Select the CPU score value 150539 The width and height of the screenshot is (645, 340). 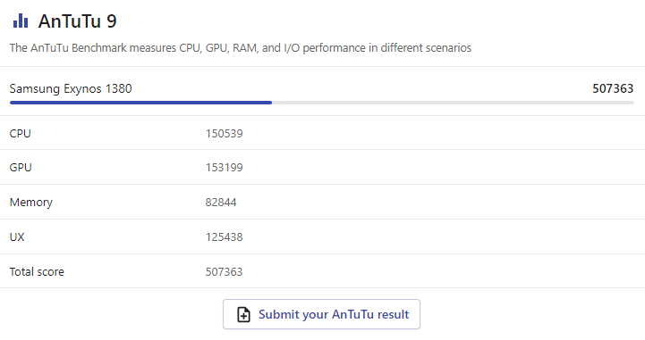tap(225, 134)
